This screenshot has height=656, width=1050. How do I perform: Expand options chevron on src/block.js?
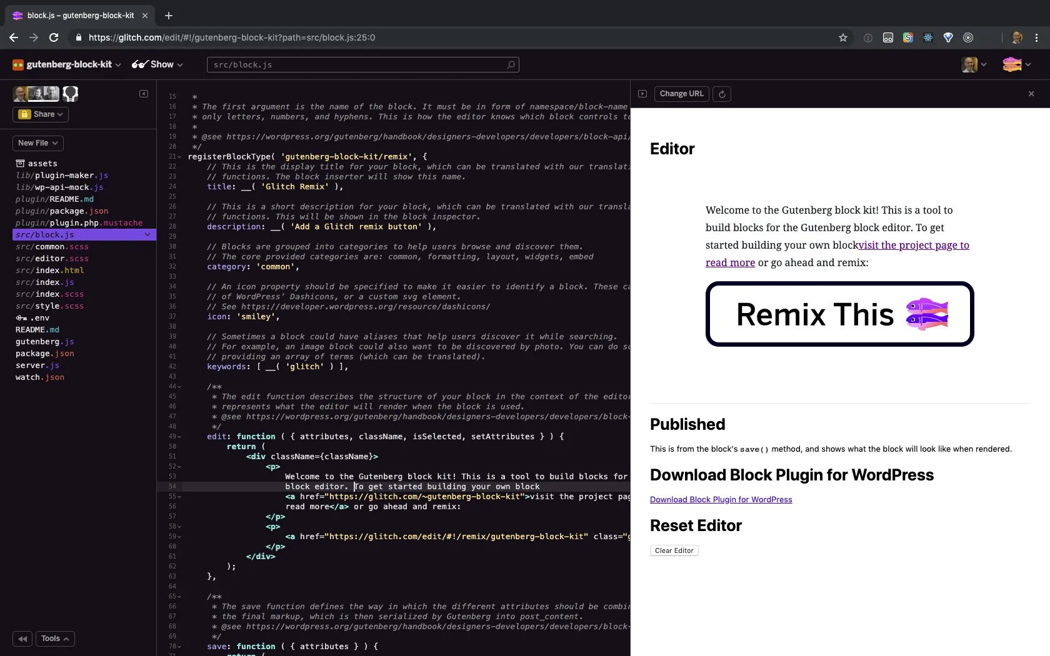point(147,235)
